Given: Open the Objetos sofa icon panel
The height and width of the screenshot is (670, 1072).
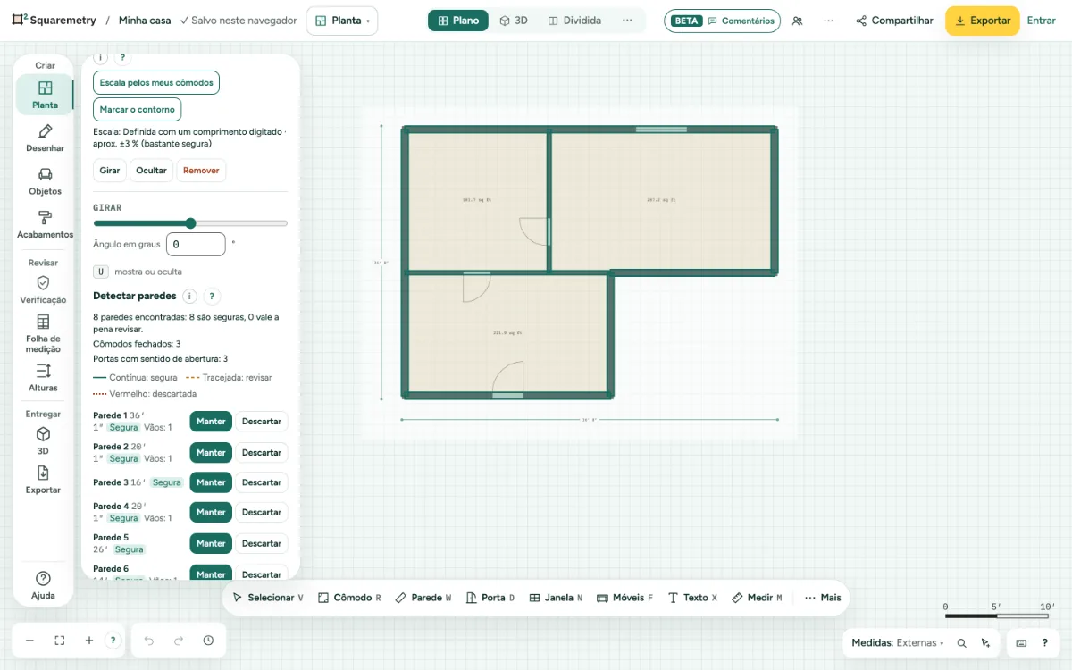Looking at the screenshot, I should pos(45,181).
